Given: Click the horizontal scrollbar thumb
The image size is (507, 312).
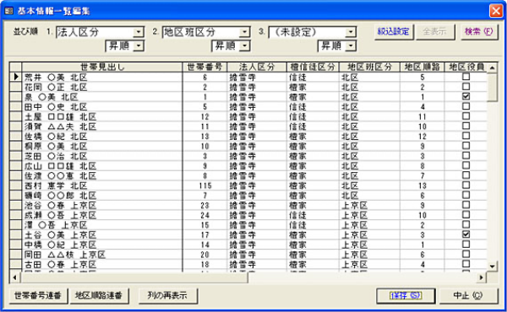Looking at the screenshot, I should click(134, 277).
